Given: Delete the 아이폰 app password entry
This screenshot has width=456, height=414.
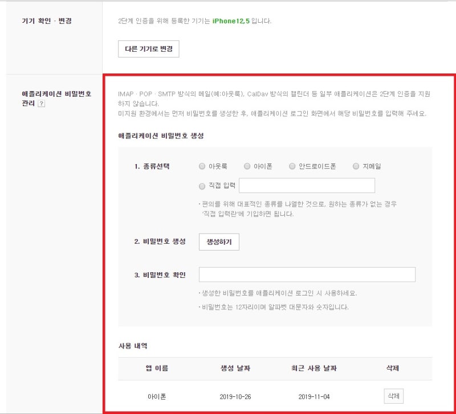Looking at the screenshot, I should (x=393, y=396).
